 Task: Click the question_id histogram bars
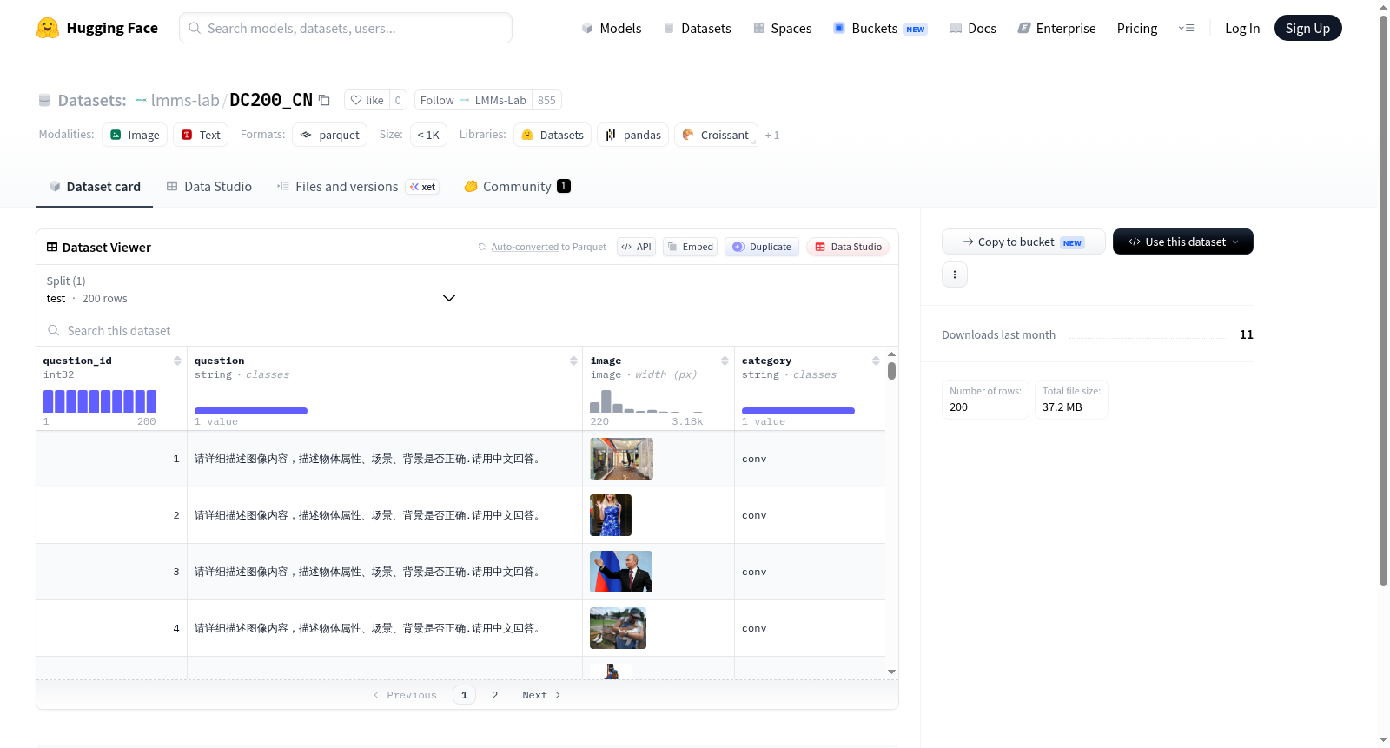point(100,400)
